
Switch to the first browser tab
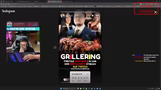click(x=10, y=1)
